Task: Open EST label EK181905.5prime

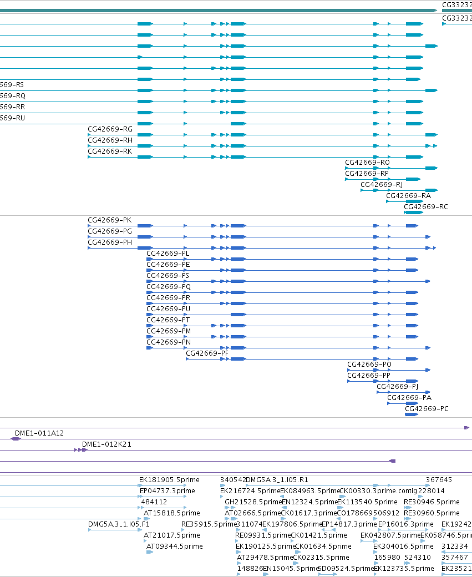Action: tap(169, 479)
